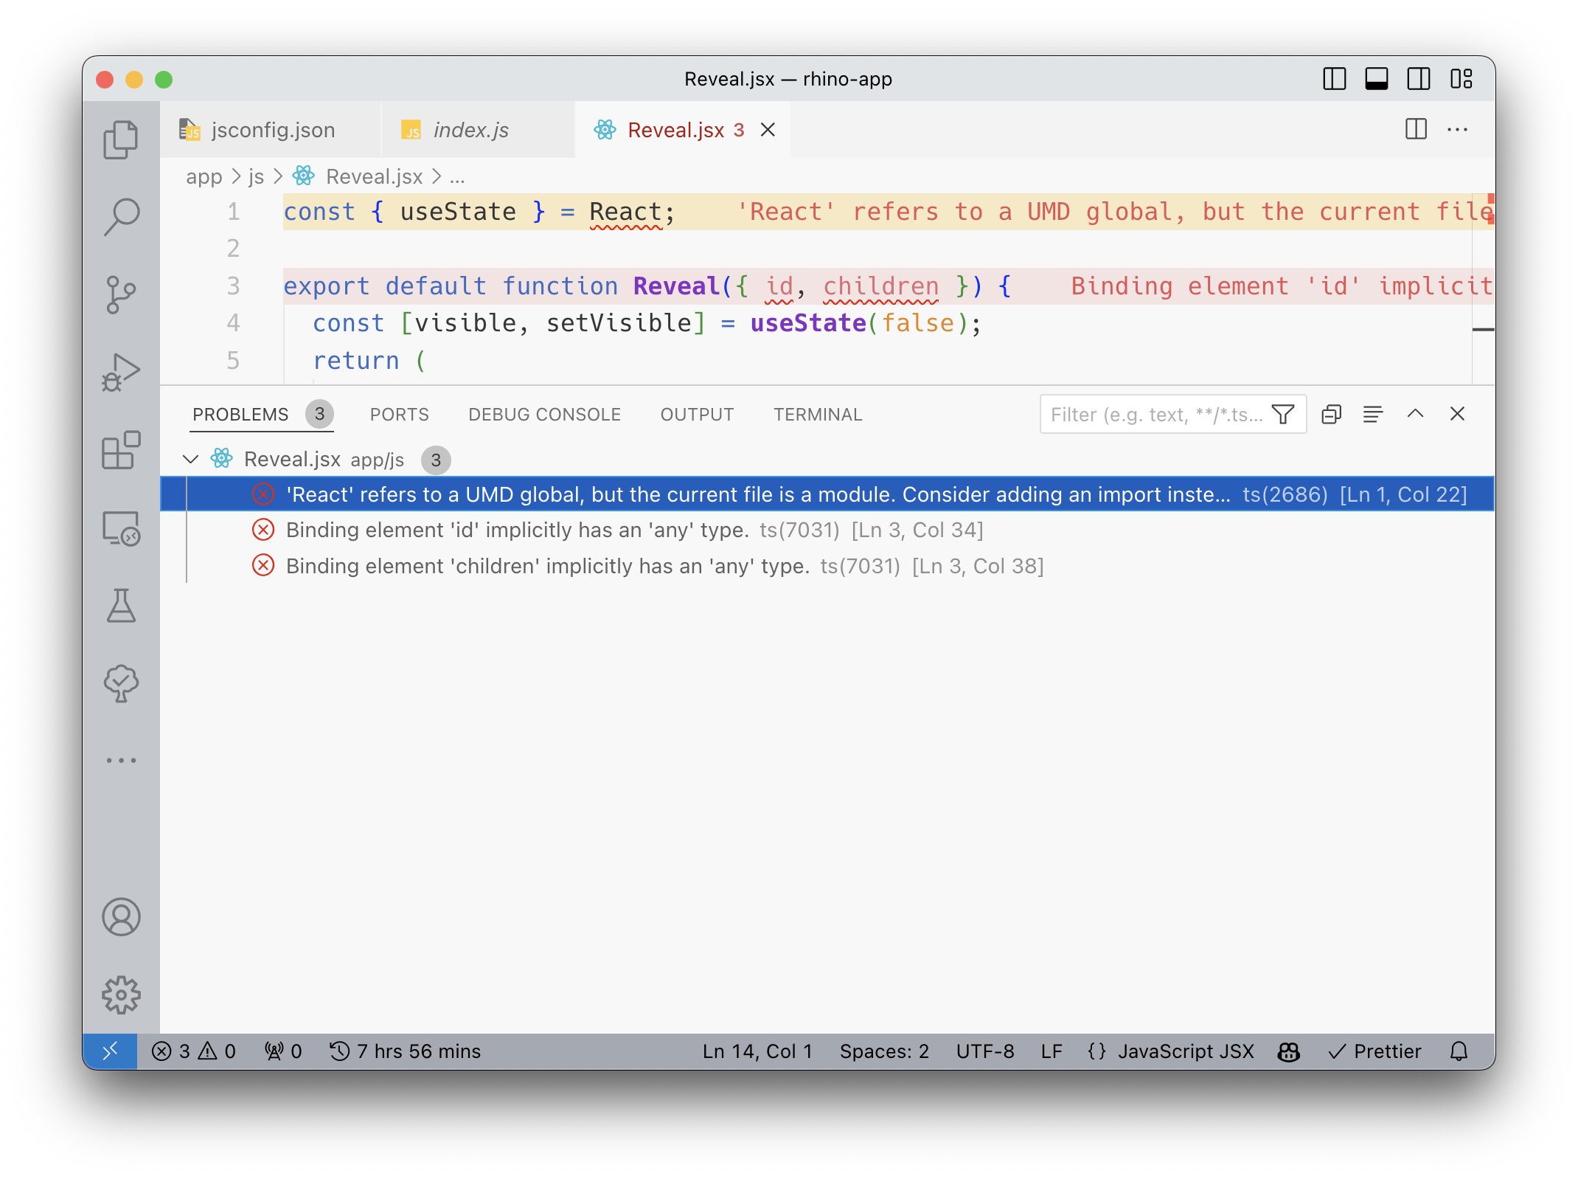Select the Reveal.jsx editor tab
This screenshot has height=1179, width=1578.
coord(675,130)
